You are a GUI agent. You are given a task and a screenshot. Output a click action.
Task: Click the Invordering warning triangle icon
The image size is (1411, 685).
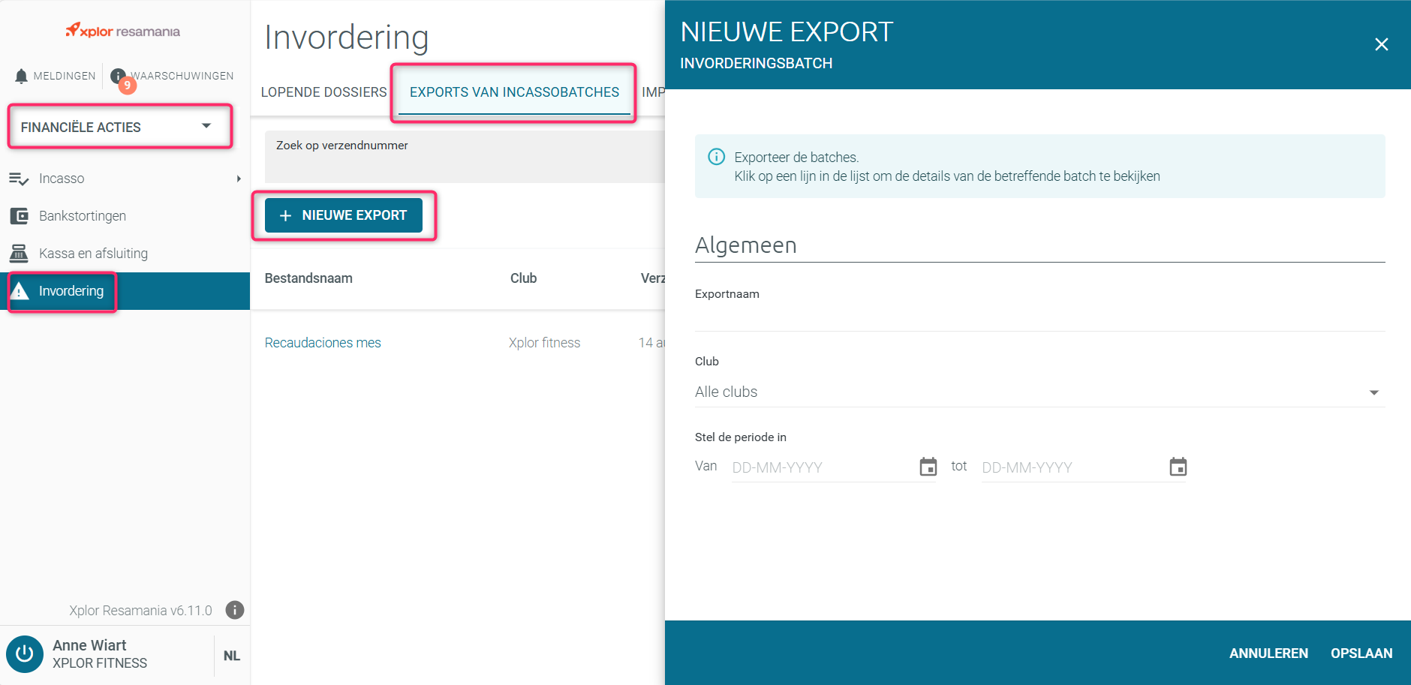[20, 291]
